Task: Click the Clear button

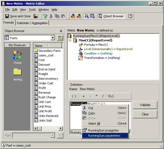Action: (x=145, y=114)
